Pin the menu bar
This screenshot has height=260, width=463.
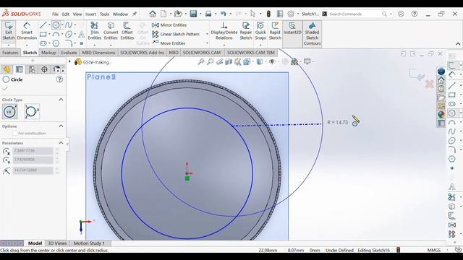click(x=135, y=14)
